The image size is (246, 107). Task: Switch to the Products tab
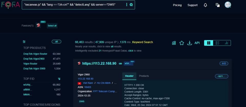pyautogui.click(x=144, y=76)
